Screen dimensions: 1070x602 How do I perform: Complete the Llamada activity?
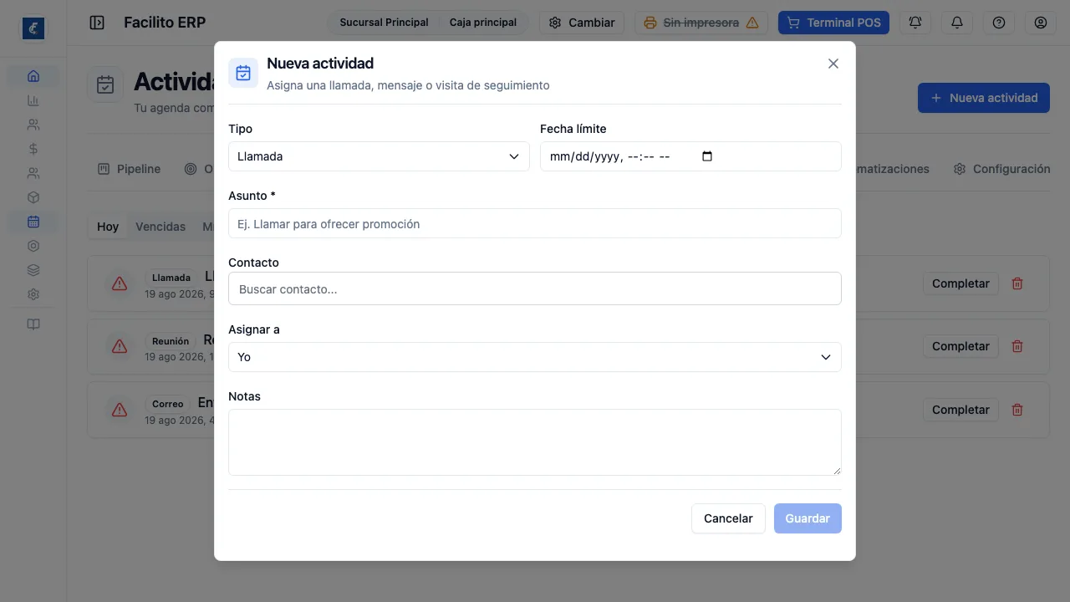click(960, 283)
